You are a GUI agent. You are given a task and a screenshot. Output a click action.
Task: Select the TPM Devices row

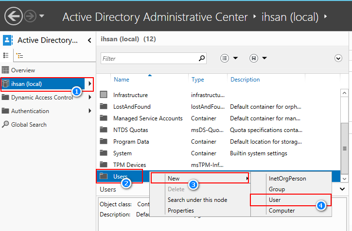point(218,165)
